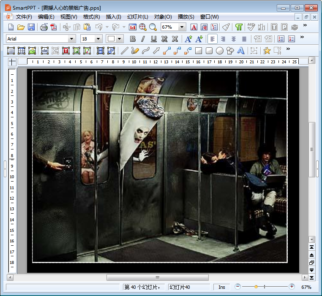Toggle bold text formatting

click(x=133, y=39)
